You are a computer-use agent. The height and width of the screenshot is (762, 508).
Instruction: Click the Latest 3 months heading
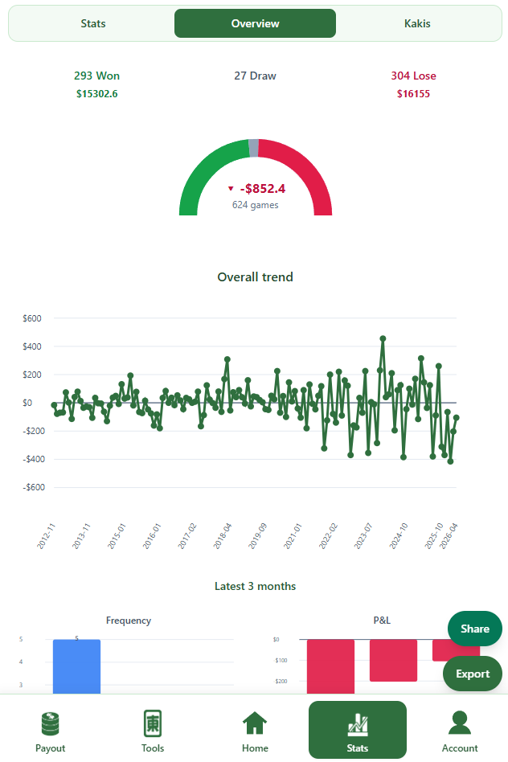click(256, 586)
